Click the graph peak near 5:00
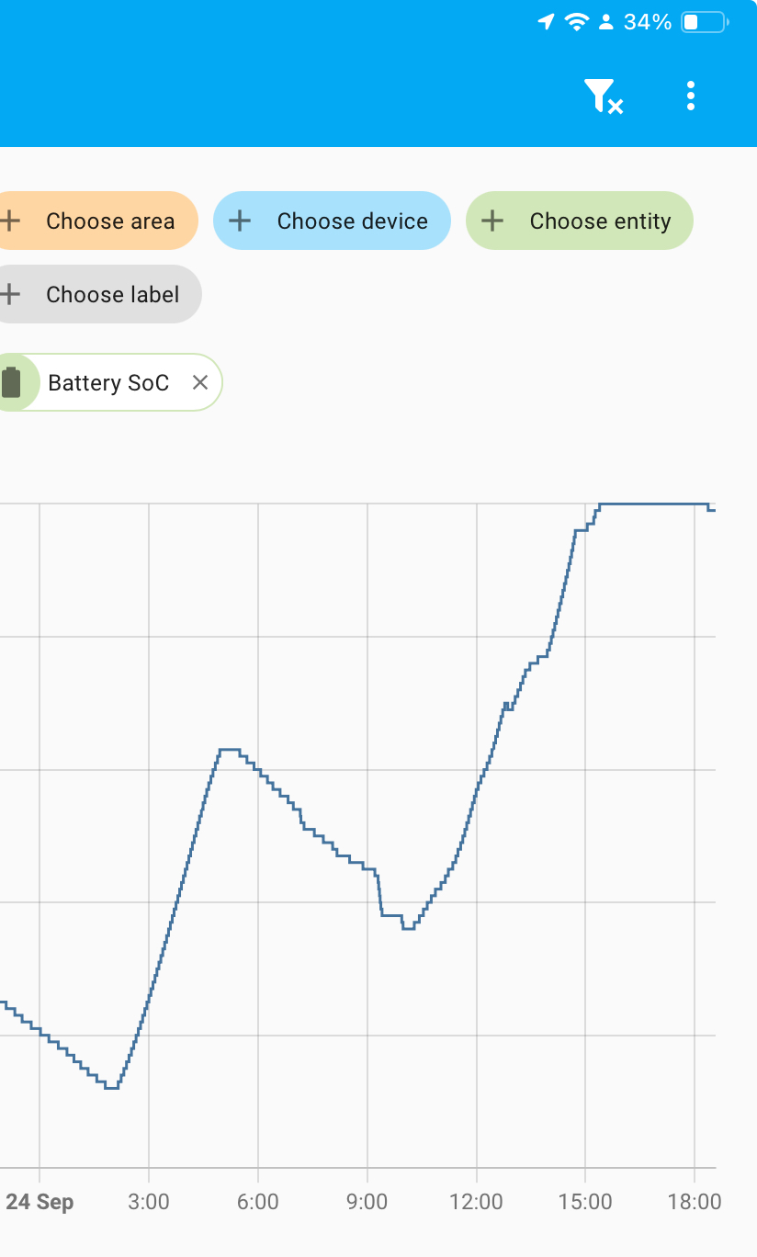This screenshot has width=757, height=1257. (x=229, y=750)
